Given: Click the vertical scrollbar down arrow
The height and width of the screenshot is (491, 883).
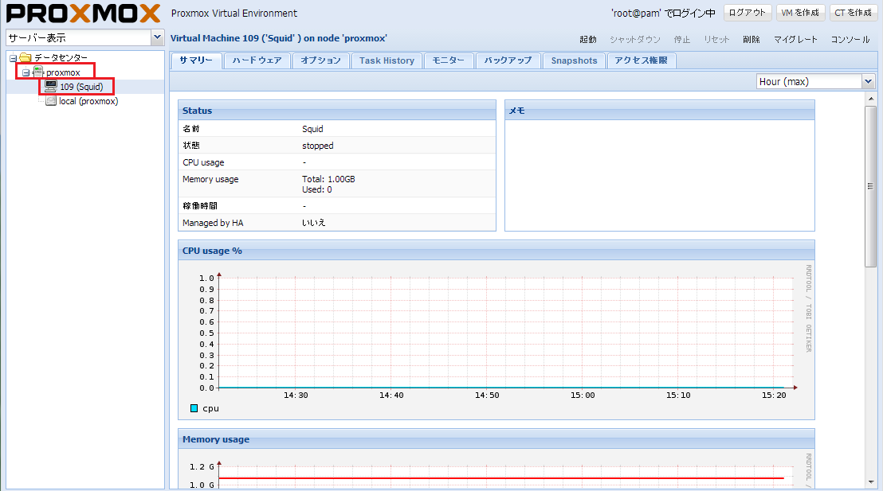Looking at the screenshot, I should pyautogui.click(x=870, y=481).
